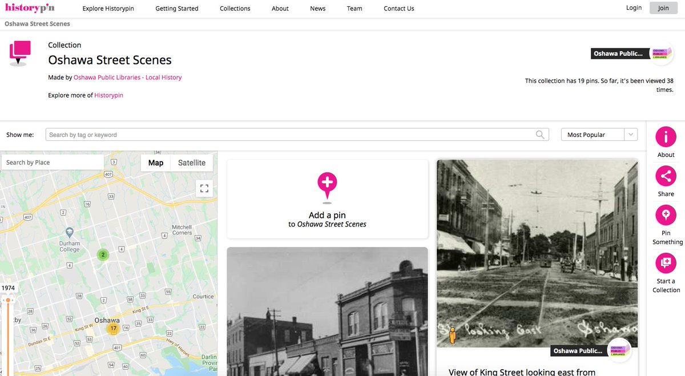Open the Most Popular sort dropdown

[599, 135]
